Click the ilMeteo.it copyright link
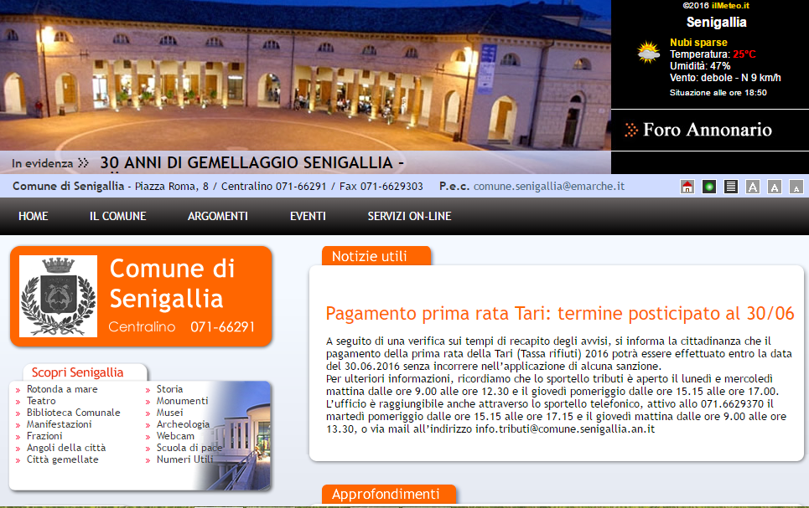The height and width of the screenshot is (508, 809). 730,6
